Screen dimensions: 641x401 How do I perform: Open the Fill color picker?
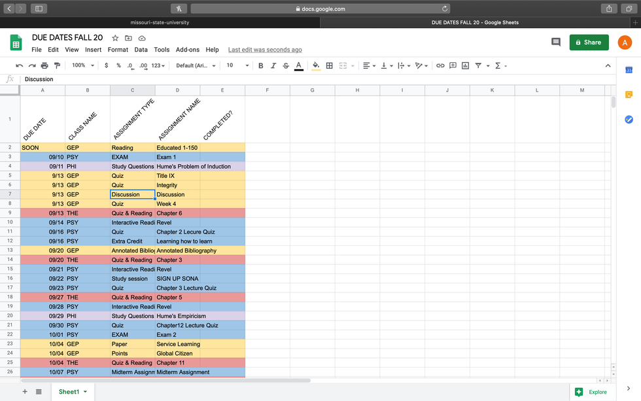(316, 65)
